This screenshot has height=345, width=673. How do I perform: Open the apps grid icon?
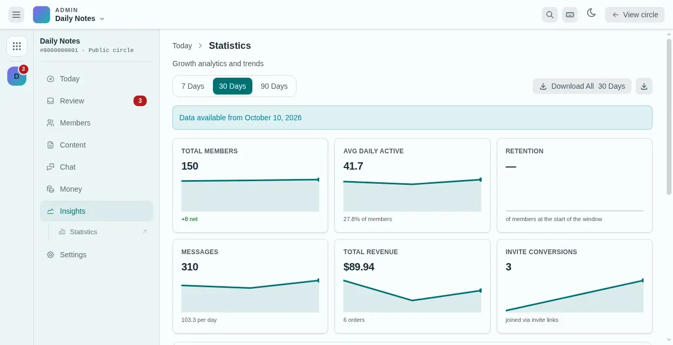[x=17, y=46]
